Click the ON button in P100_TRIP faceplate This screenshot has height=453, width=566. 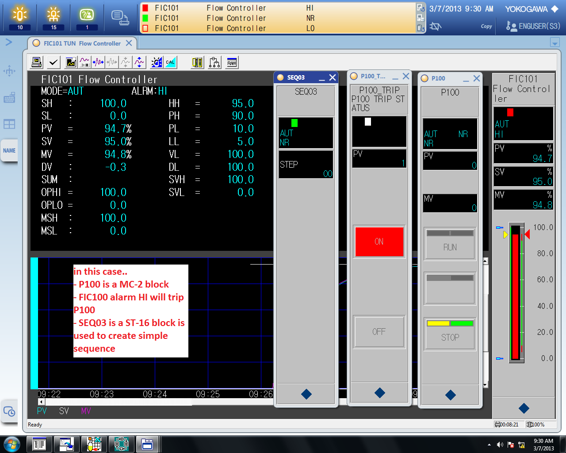pyautogui.click(x=379, y=242)
